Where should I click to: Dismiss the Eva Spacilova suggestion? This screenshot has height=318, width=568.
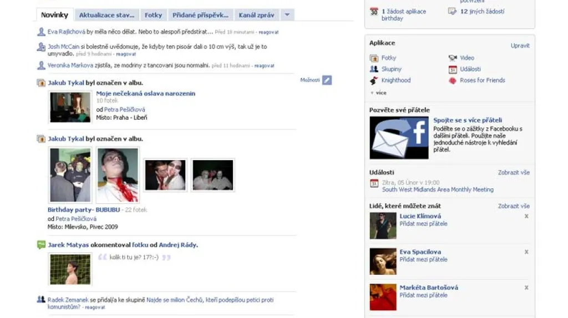[526, 252]
